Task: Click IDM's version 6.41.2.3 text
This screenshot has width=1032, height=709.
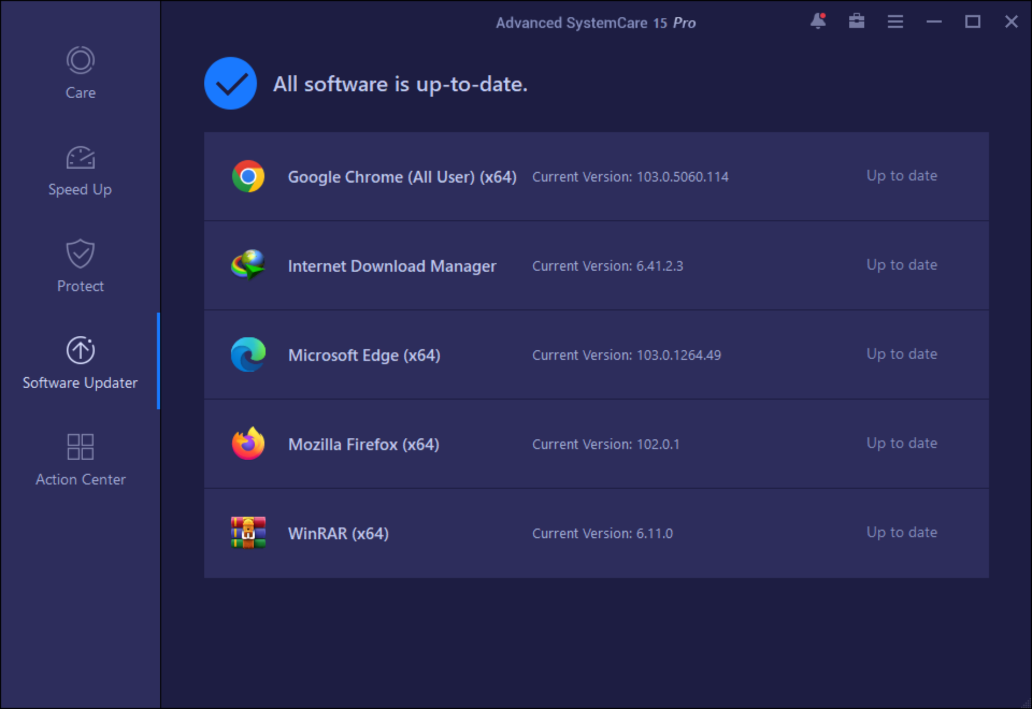Action: [x=660, y=266]
